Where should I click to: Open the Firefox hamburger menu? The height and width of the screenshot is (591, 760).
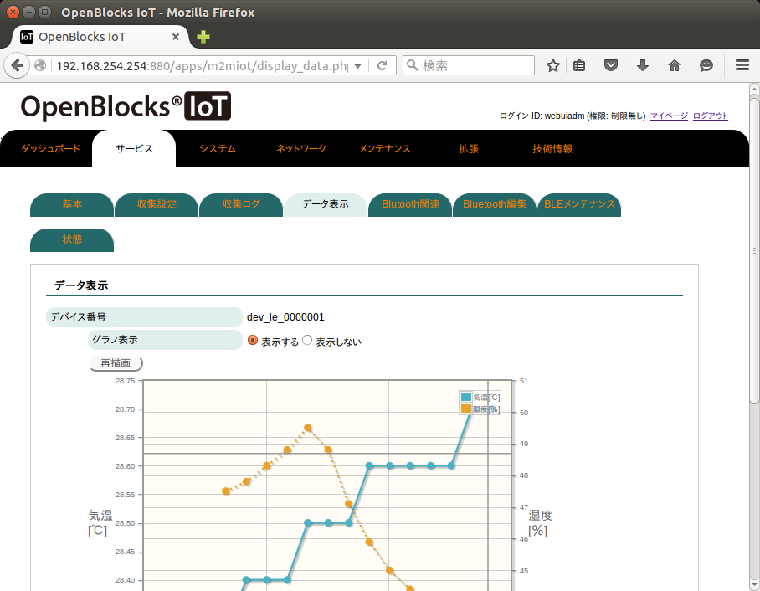point(742,65)
